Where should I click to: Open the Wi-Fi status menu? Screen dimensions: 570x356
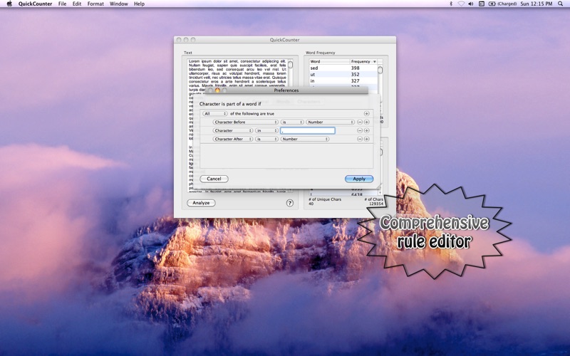(461, 4)
